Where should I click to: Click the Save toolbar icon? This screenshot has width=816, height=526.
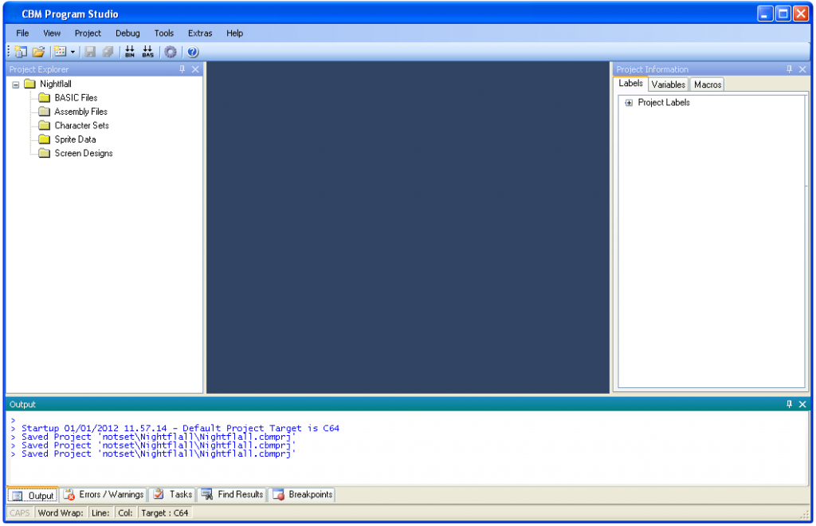(x=90, y=52)
